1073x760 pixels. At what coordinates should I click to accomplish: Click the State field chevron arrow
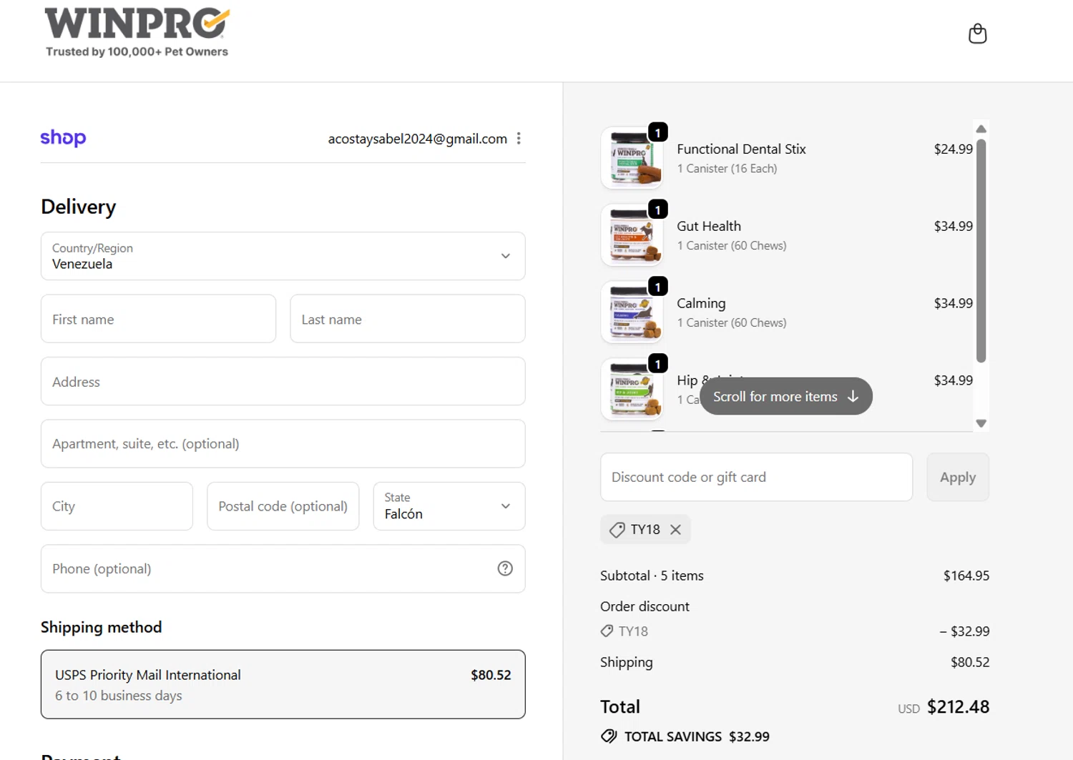[x=505, y=506]
